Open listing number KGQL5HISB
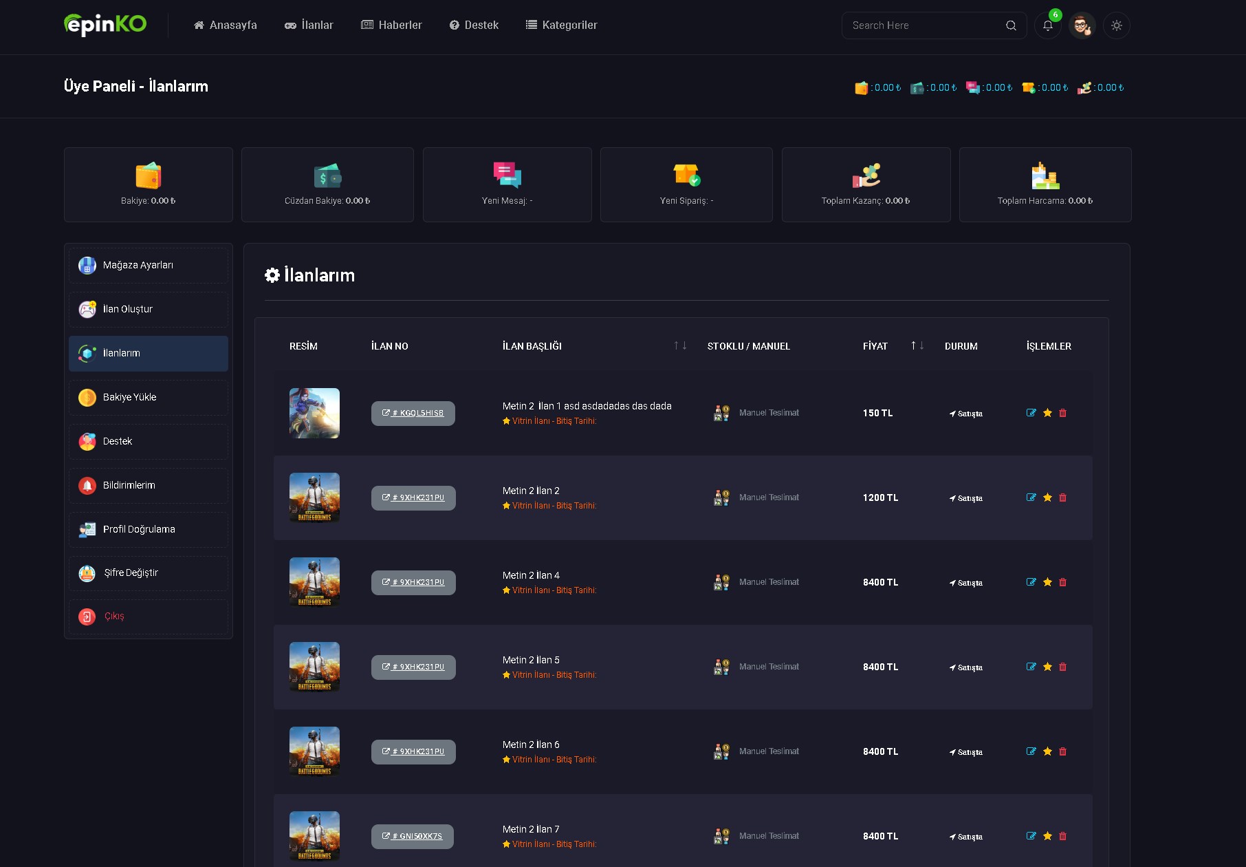1246x867 pixels. [x=413, y=414]
